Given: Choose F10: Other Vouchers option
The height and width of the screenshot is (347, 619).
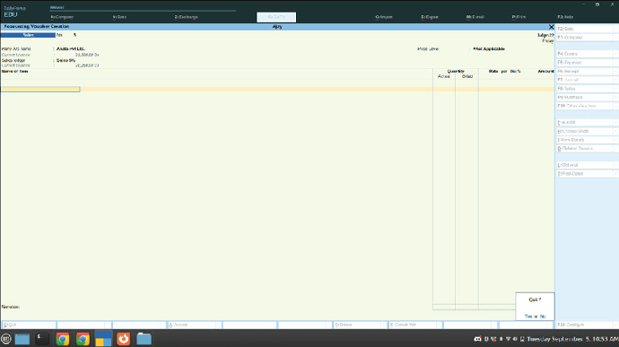Looking at the screenshot, I should pos(586,106).
